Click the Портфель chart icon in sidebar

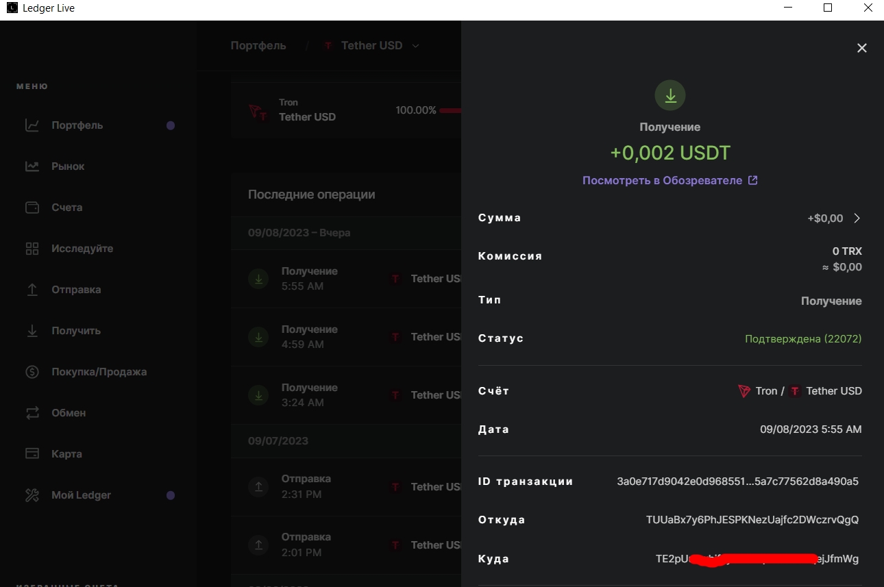pos(32,125)
